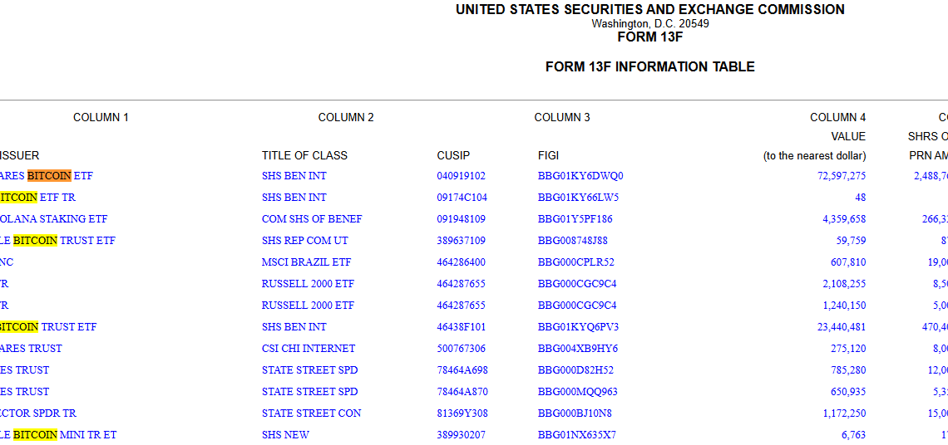Click the FIGI column header
Screen dimensions: 948x445
click(549, 155)
